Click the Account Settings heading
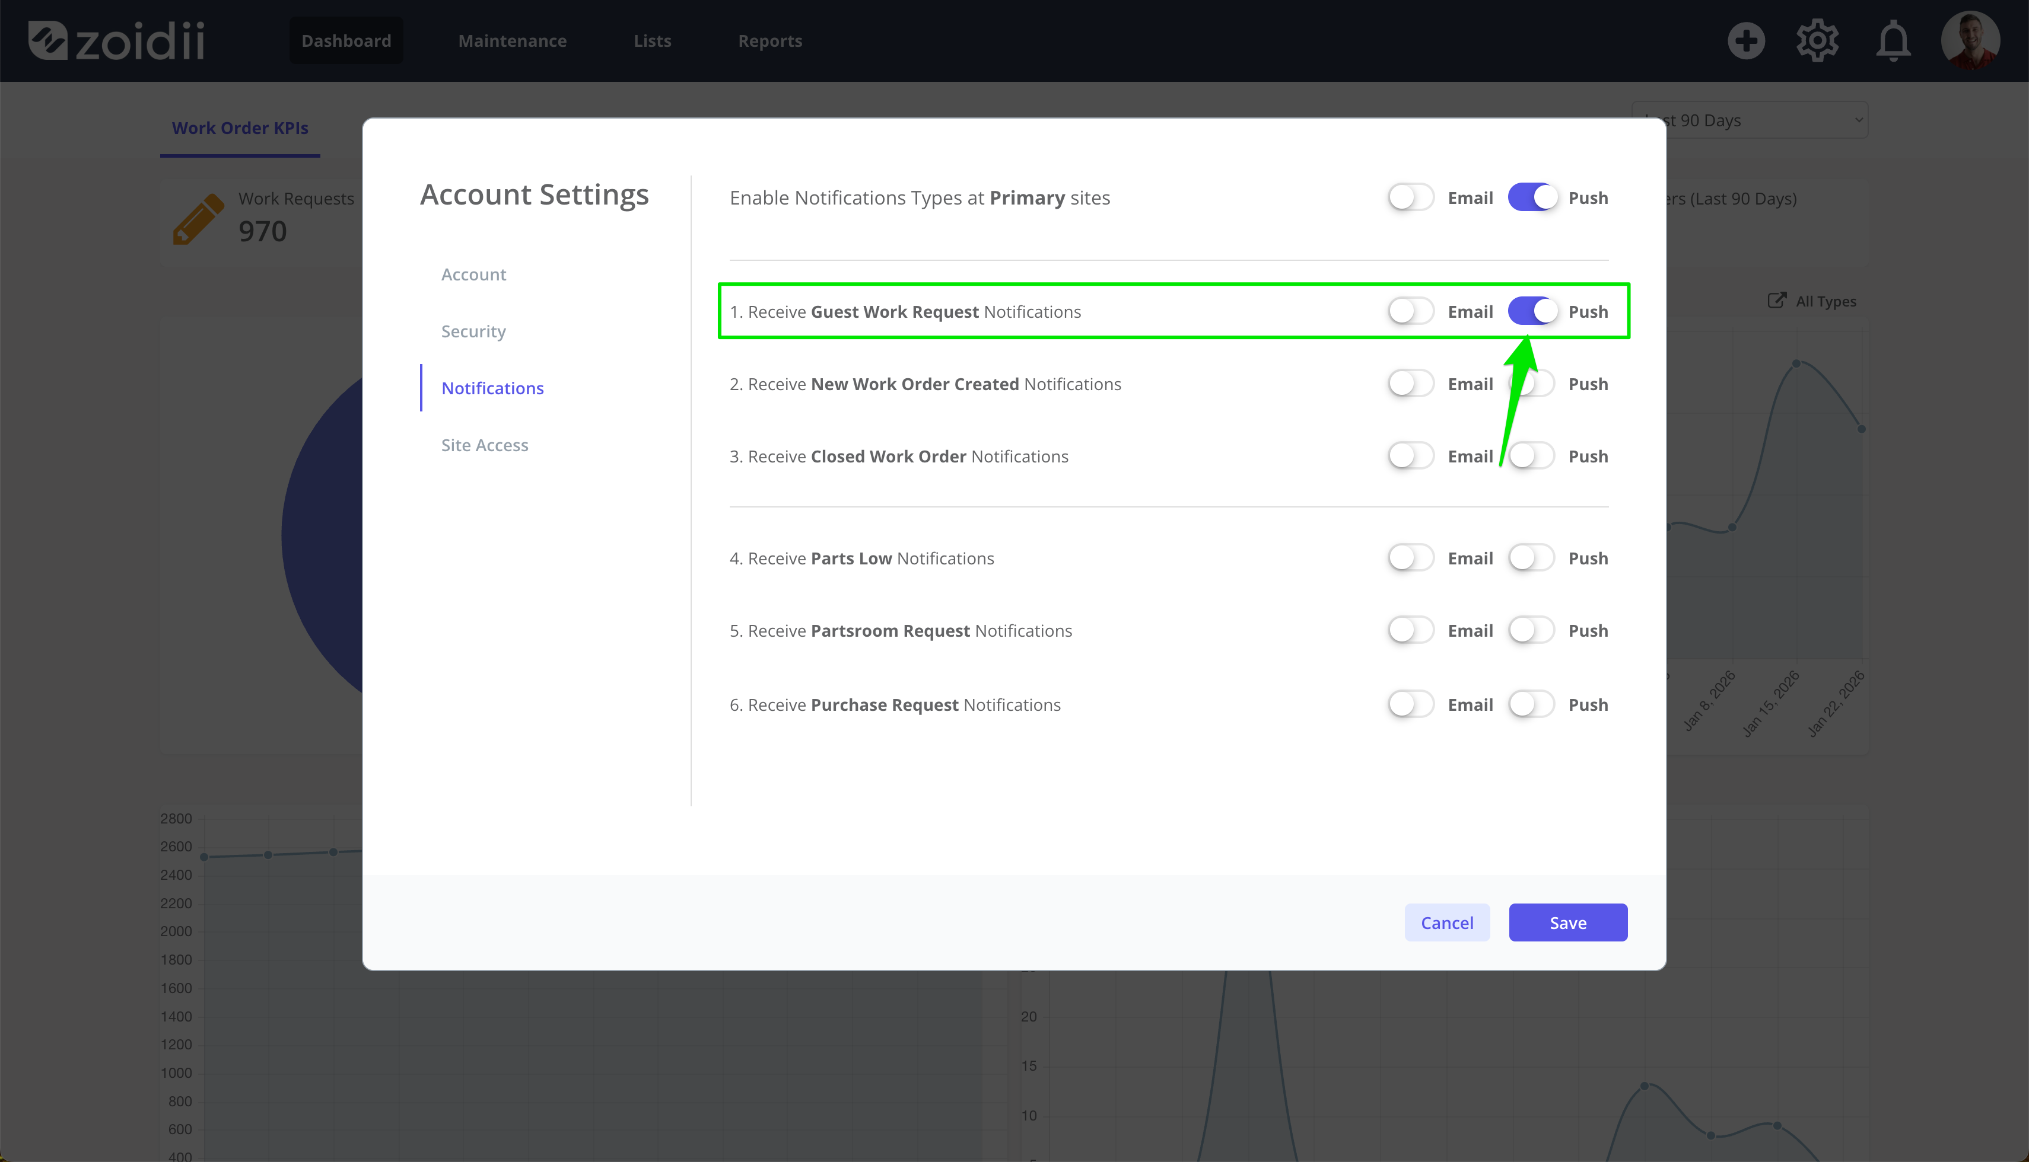 [534, 194]
